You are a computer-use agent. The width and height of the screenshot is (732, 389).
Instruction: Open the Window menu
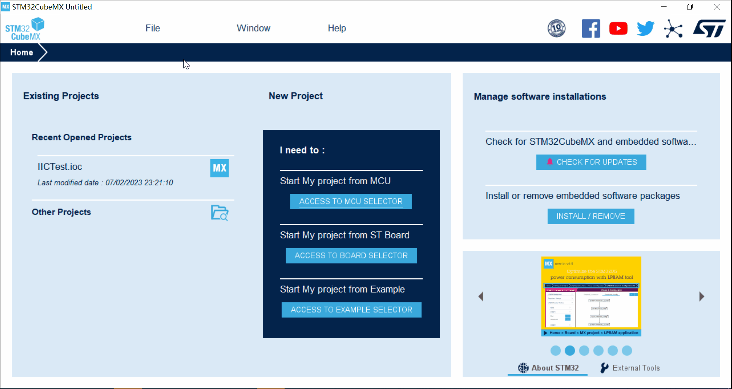[x=253, y=28]
